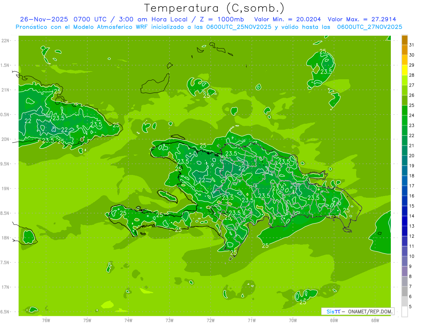The height and width of the screenshot is (325, 421).
Task: Click the '72W' longitude axis label
Action: coord(210,320)
